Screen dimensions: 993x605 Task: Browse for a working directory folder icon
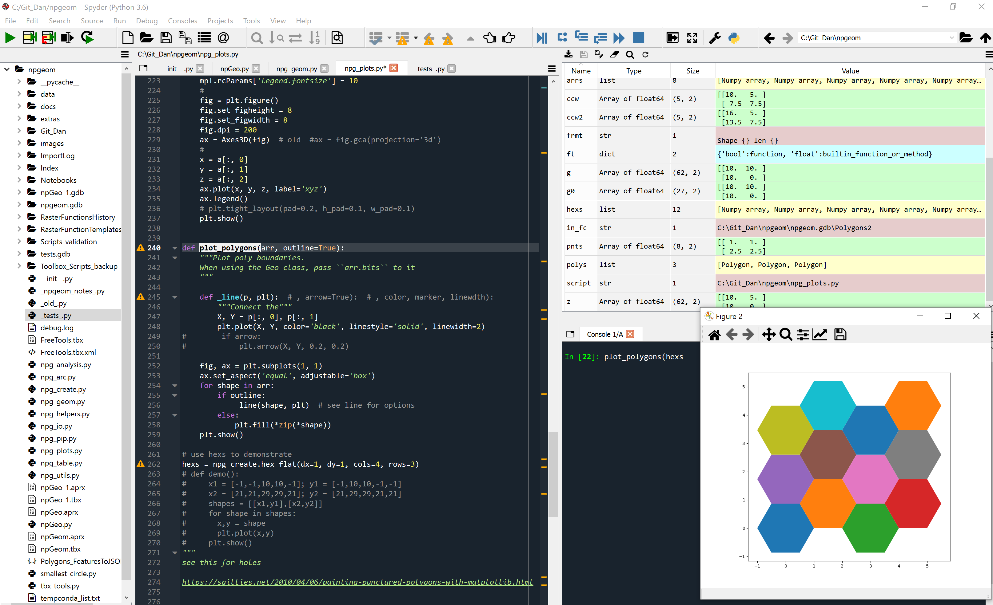click(x=966, y=38)
